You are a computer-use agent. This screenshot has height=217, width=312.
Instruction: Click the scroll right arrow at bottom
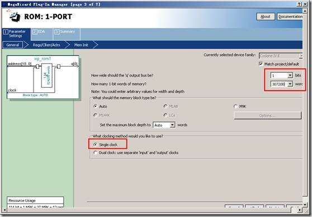(300, 210)
